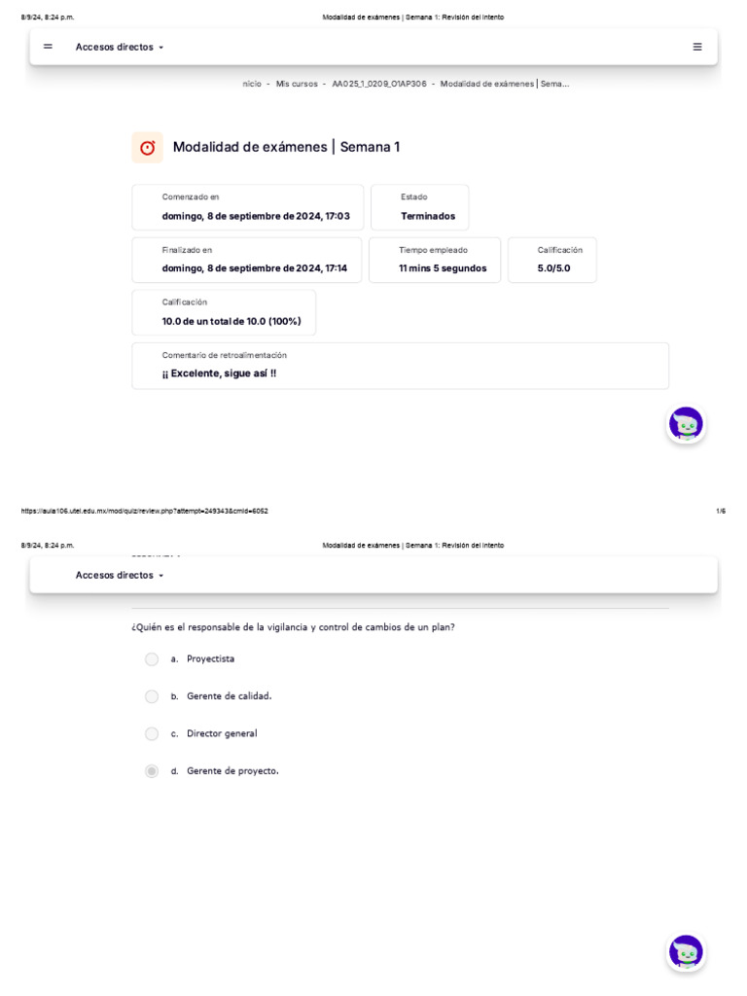Click the red alarm clock quiz icon

click(148, 148)
